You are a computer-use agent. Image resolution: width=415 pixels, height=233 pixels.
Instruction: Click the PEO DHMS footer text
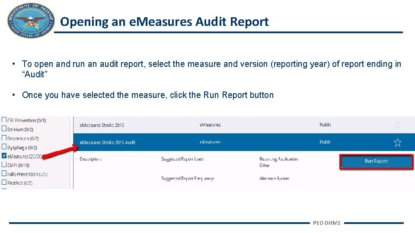[327, 223]
